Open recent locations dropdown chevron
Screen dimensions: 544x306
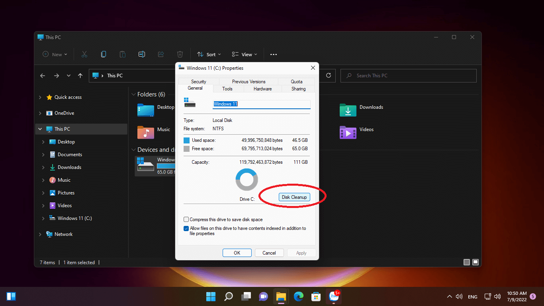[68, 76]
